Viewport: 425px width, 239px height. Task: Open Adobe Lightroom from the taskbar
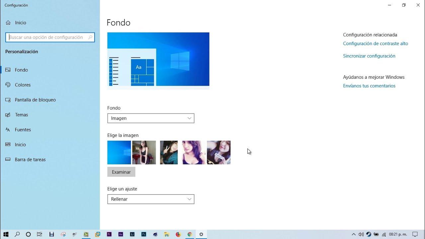132,234
